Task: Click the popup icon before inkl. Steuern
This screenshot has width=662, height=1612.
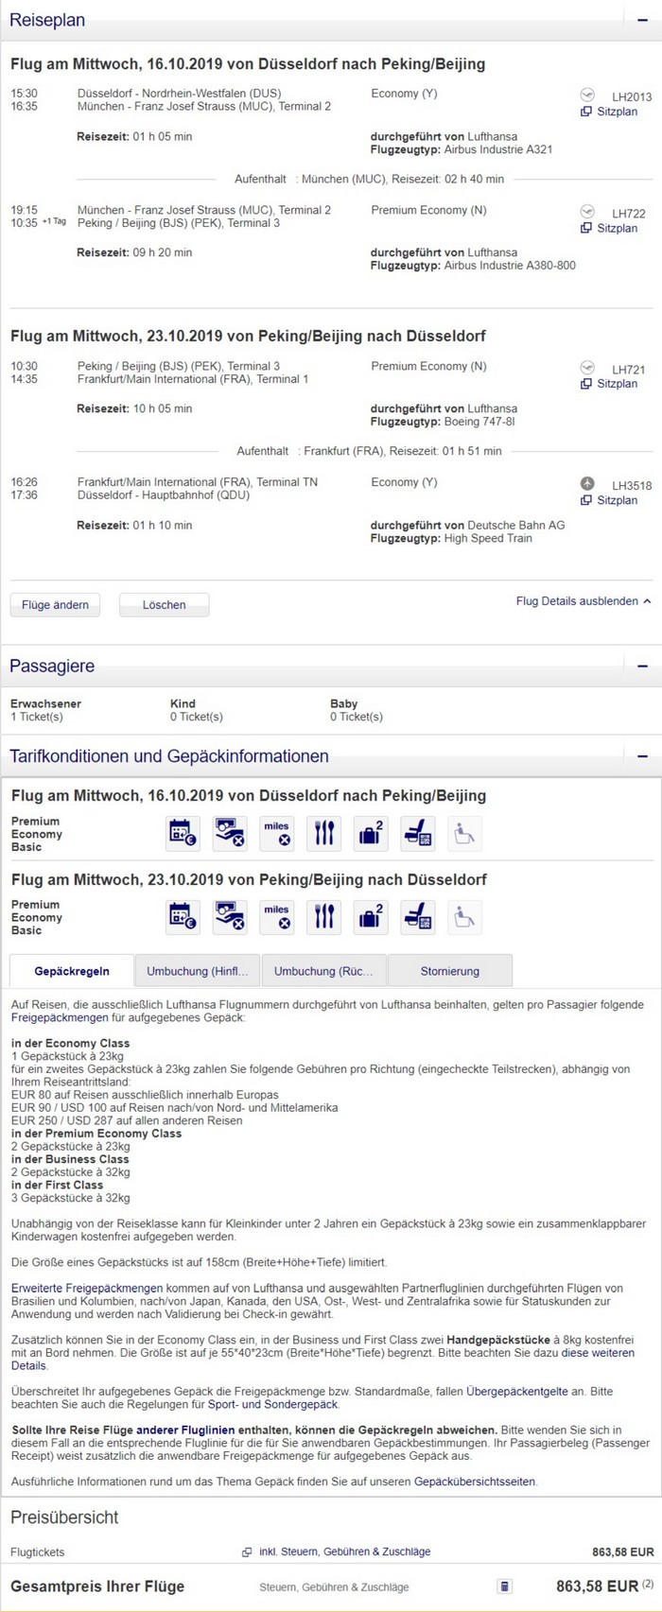Action: coord(247,1552)
